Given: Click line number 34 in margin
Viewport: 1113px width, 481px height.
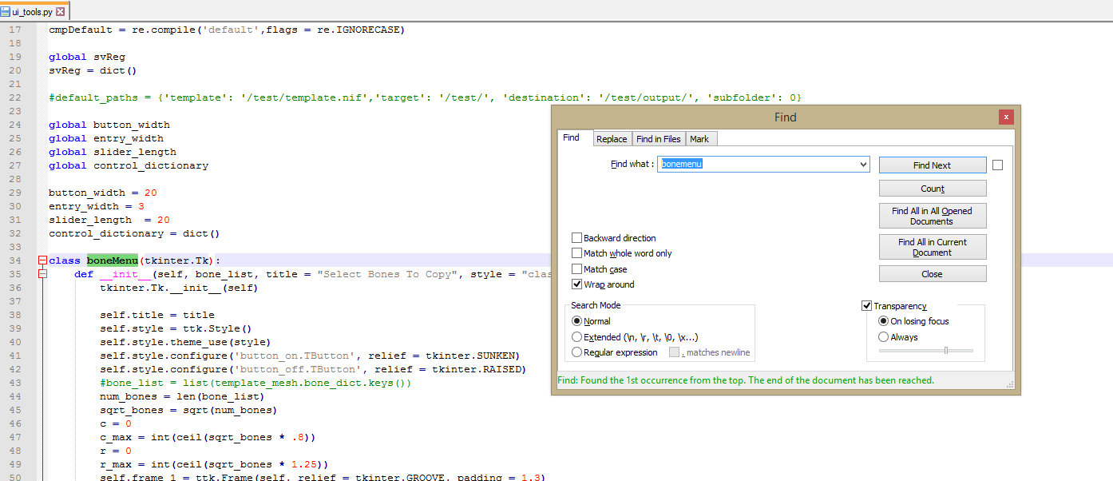Looking at the screenshot, I should pos(15,260).
